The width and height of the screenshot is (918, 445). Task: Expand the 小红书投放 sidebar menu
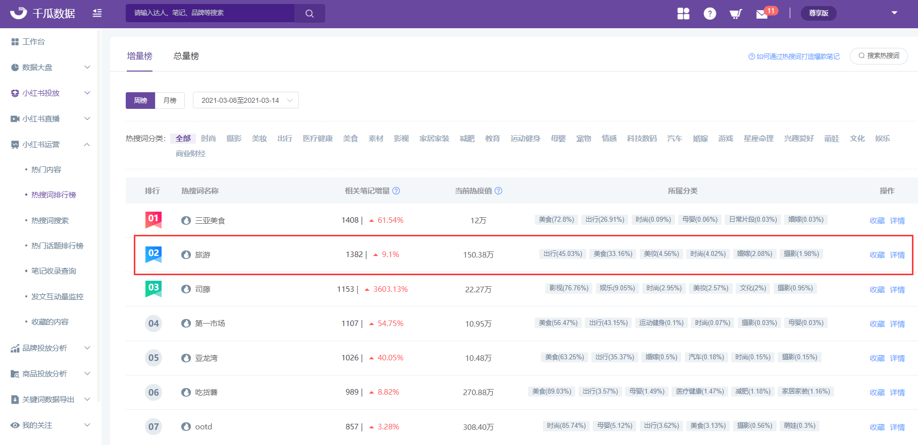87,93
